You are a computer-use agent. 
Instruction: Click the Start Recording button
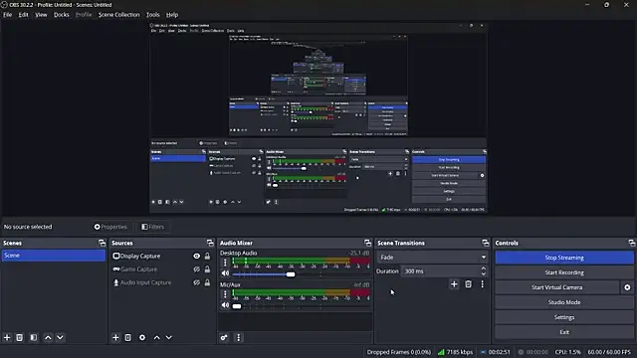click(564, 272)
